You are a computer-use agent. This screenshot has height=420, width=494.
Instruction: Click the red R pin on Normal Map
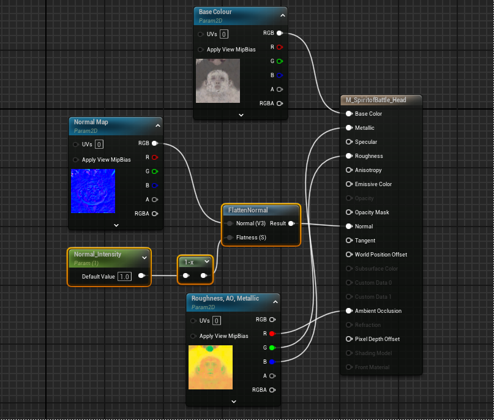[155, 157]
